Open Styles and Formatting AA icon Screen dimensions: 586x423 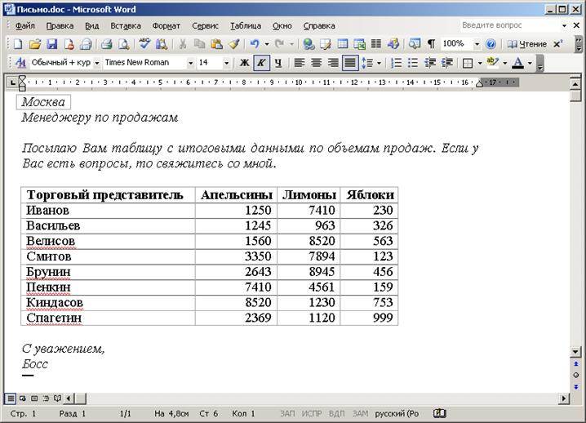[20, 63]
